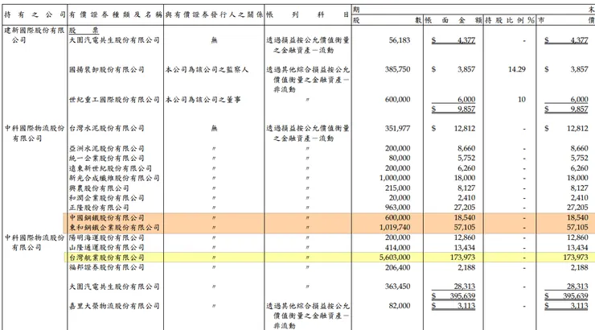Screen dimensions: 595x330
Task: Select the 統一企業股份有限公司 row name
Action: pyautogui.click(x=107, y=159)
